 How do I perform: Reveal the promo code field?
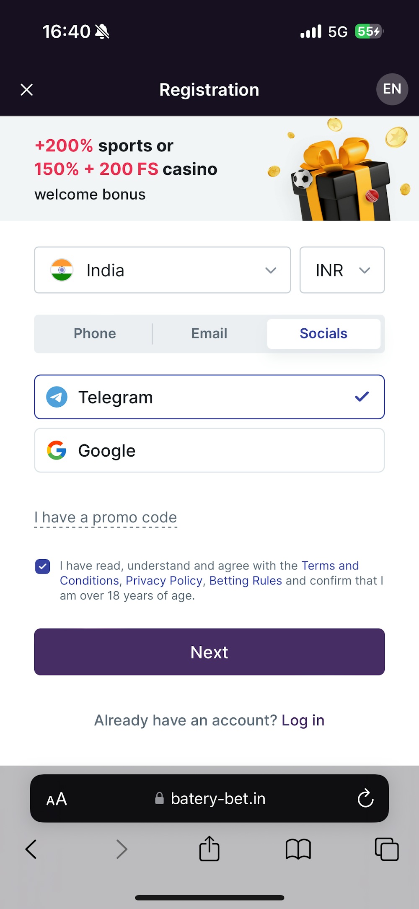[105, 517]
